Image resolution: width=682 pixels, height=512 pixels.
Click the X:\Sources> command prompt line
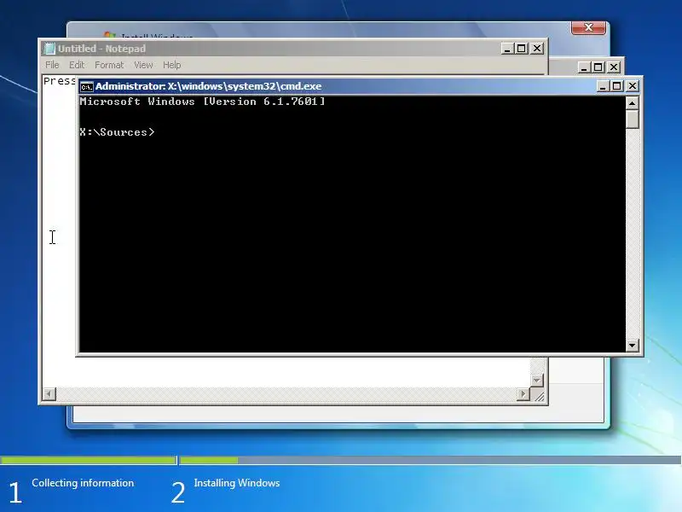coord(117,132)
